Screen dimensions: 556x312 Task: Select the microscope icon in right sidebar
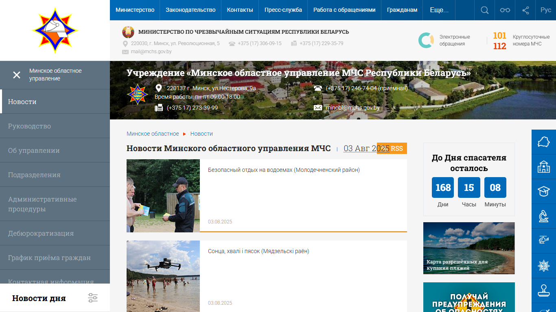point(544,215)
